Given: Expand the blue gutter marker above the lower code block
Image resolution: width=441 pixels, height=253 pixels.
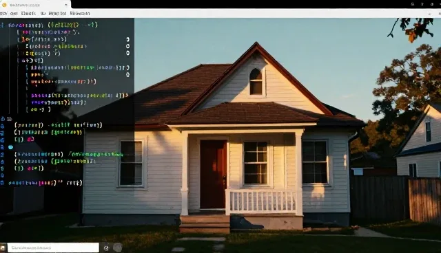Looking at the screenshot, I should [3, 119].
